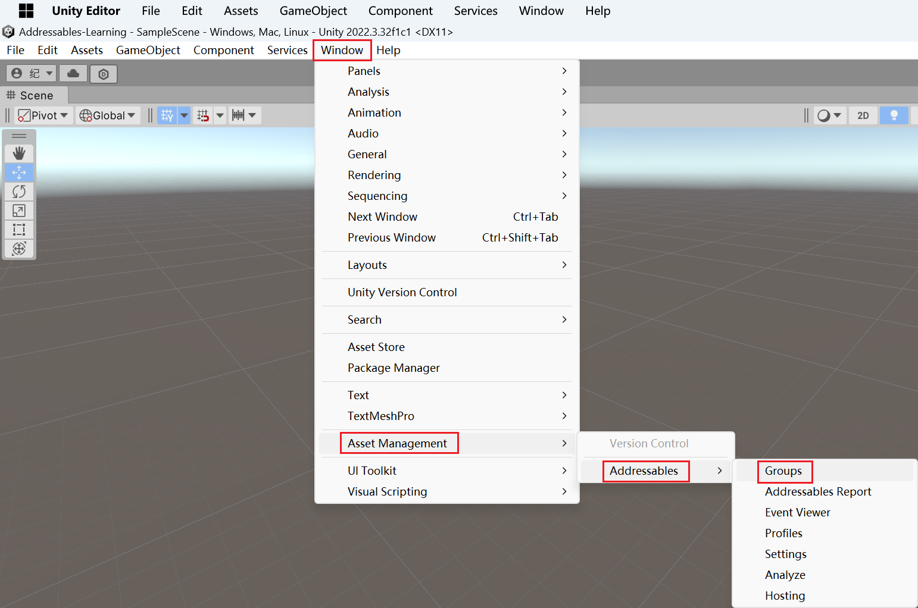Image resolution: width=918 pixels, height=608 pixels.
Task: Expand the Search submenu
Action: [x=446, y=319]
